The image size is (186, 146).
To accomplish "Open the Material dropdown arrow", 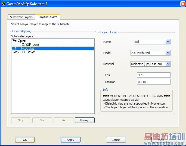I will (x=168, y=64).
